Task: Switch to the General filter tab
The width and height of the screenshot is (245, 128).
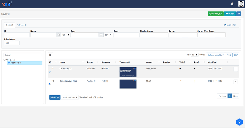Action: (9, 25)
